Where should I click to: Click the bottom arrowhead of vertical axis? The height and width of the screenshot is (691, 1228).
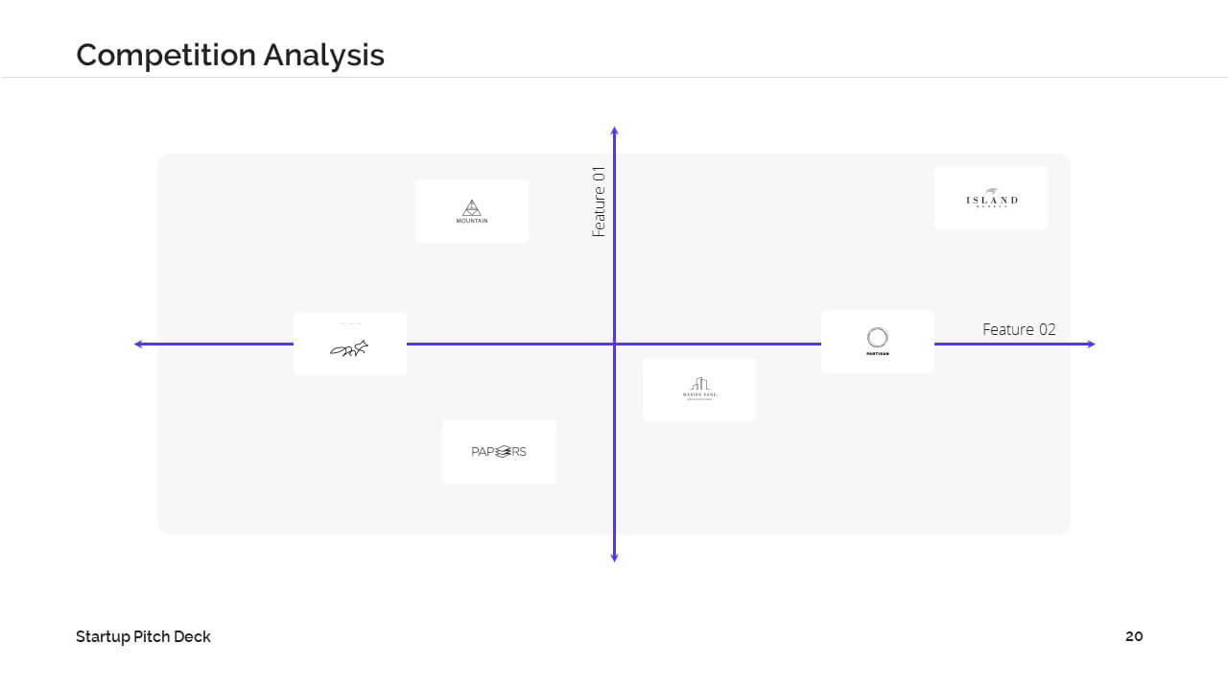coord(614,557)
